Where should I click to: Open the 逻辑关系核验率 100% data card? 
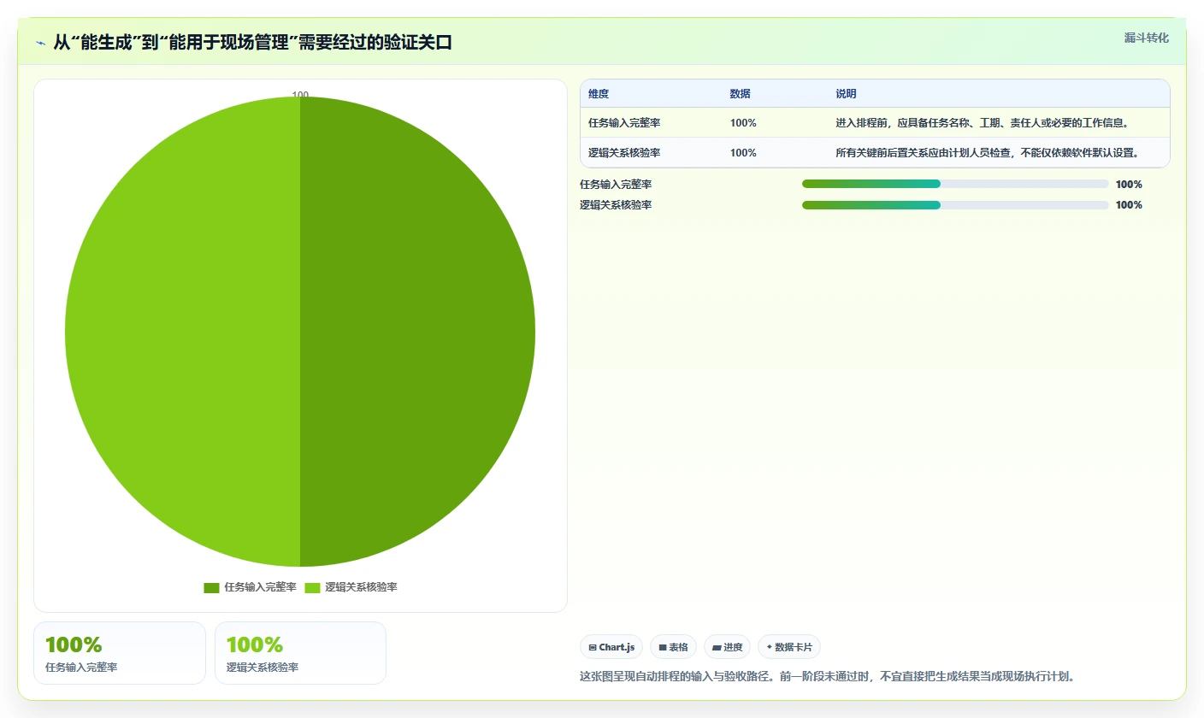300,653
